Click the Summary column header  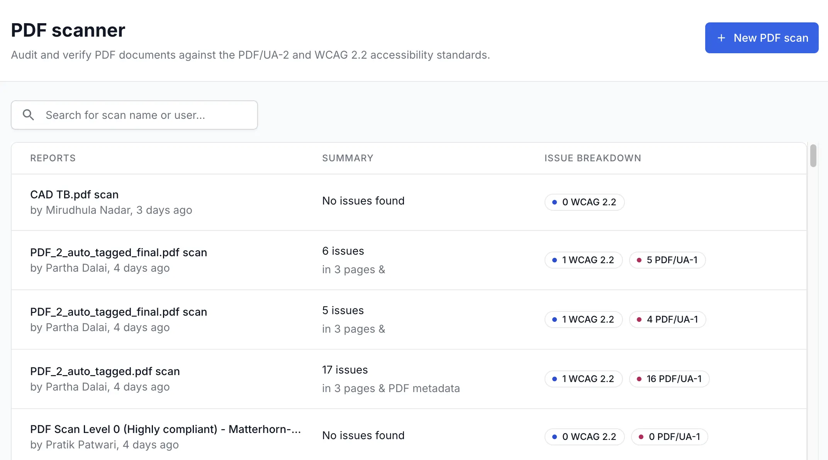348,158
